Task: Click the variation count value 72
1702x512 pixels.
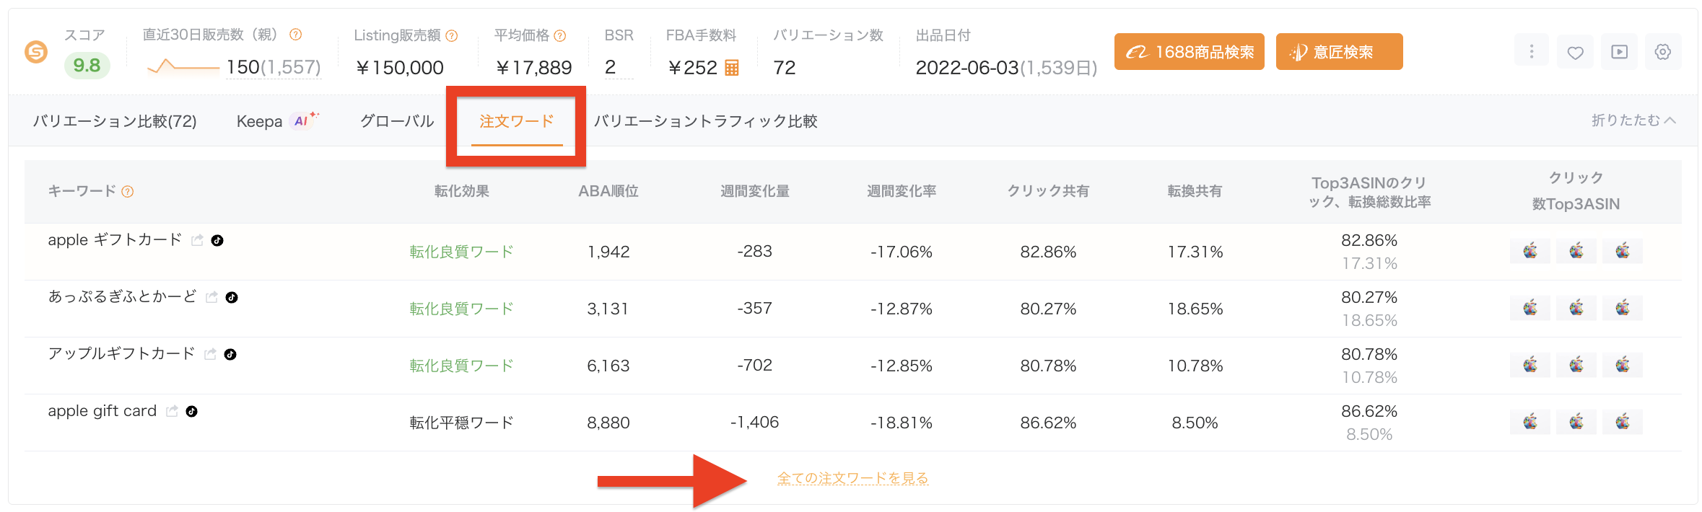Action: tap(785, 68)
